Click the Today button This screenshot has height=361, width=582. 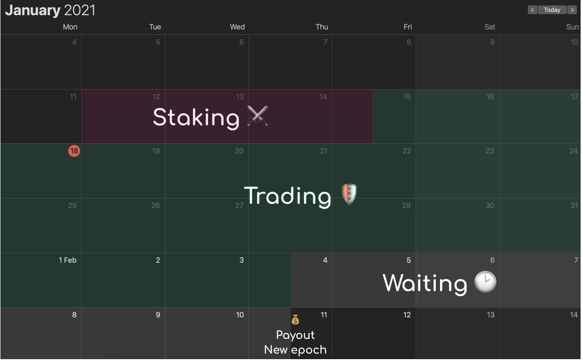pyautogui.click(x=552, y=10)
